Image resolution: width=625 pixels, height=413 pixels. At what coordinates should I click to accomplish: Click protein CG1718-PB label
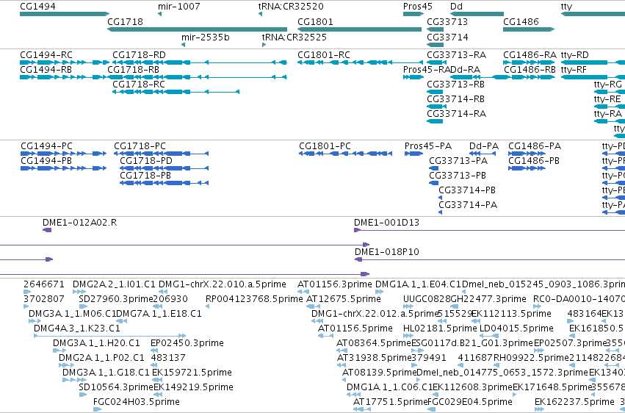[145, 176]
